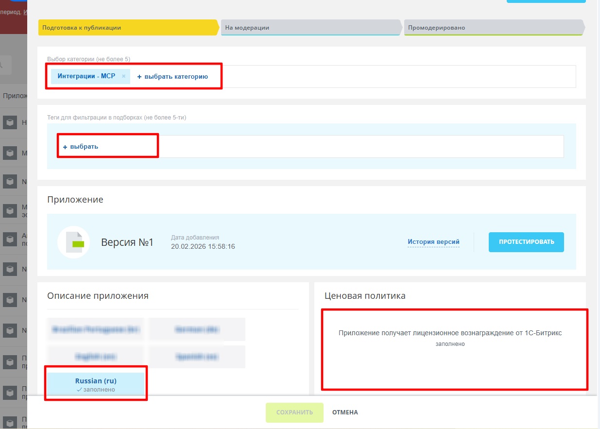
Task: Click ОТМЕНА to cancel
Action: [345, 412]
